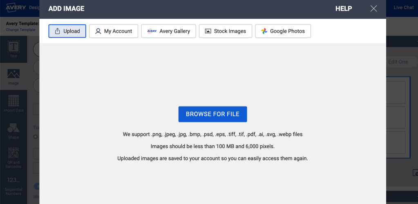Screen dimensions: 418x204
Task: Click the Google Photos pinwheel icon
Action: [x=264, y=31]
